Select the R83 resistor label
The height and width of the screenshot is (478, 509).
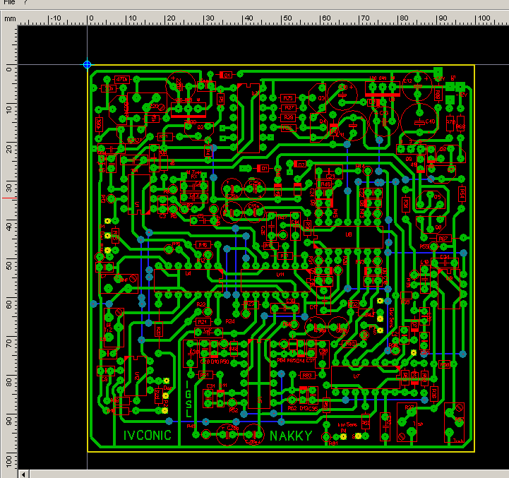307,376
